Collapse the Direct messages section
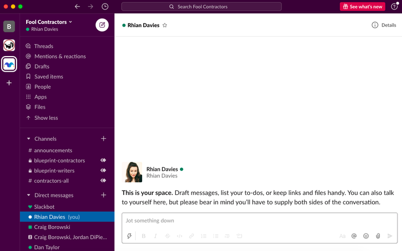This screenshot has height=251, width=402. coord(29,195)
